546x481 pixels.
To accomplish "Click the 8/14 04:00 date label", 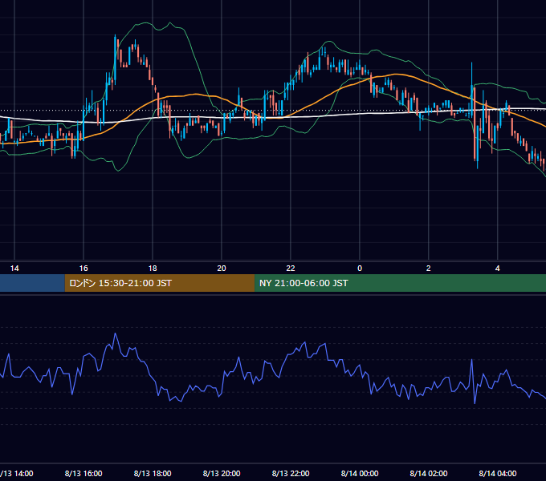I will point(498,473).
